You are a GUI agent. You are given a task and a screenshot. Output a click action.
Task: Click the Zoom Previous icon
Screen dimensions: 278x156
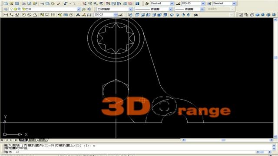tap(101, 3)
